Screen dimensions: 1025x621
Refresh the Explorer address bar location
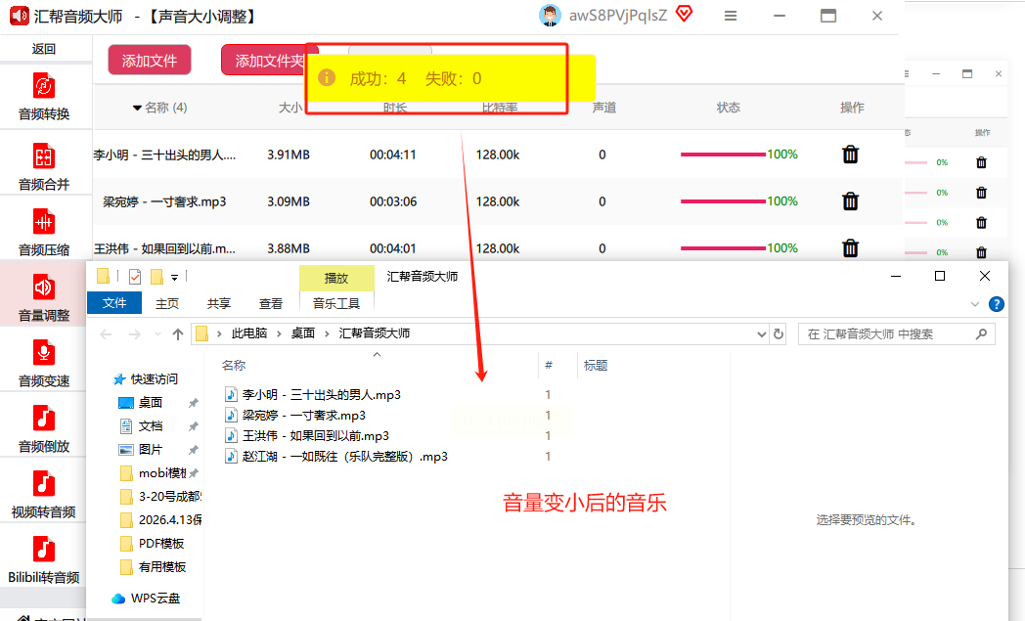778,334
